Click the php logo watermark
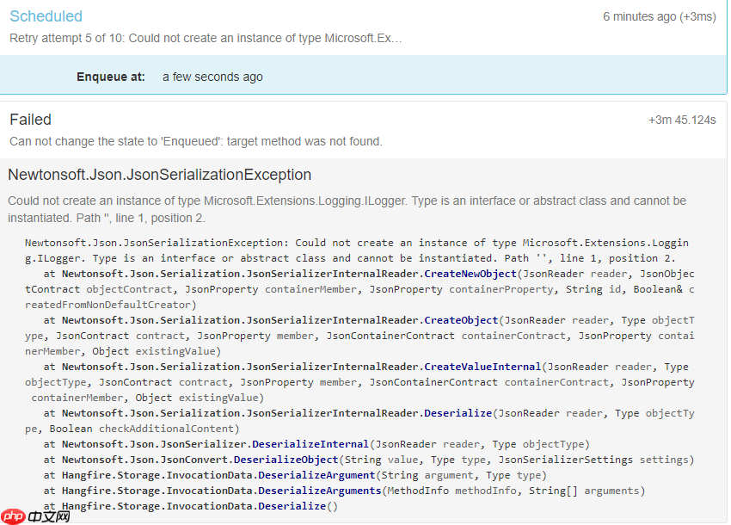 [x=36, y=516]
